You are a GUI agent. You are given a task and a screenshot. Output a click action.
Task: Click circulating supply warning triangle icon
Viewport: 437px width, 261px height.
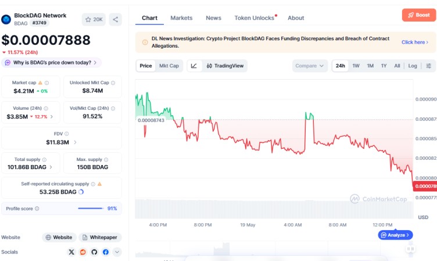click(x=100, y=184)
